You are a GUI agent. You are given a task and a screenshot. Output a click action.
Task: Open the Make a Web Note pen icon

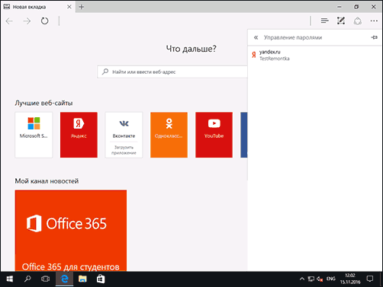[341, 21]
